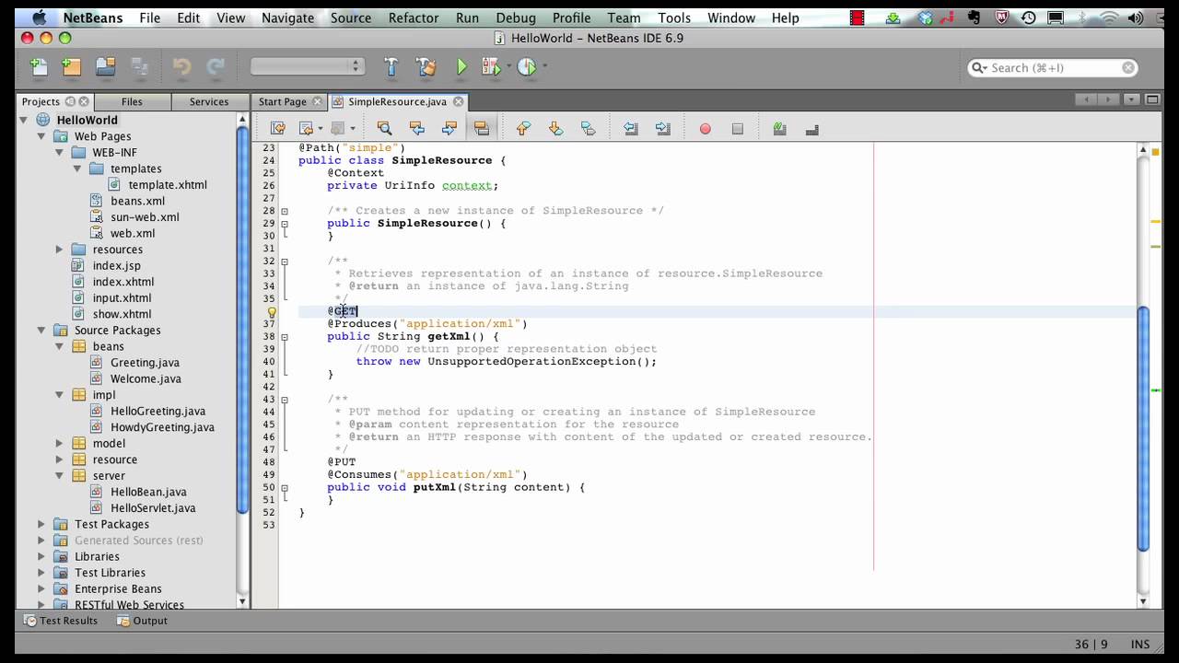Stop macro recording with square icon

tap(738, 129)
